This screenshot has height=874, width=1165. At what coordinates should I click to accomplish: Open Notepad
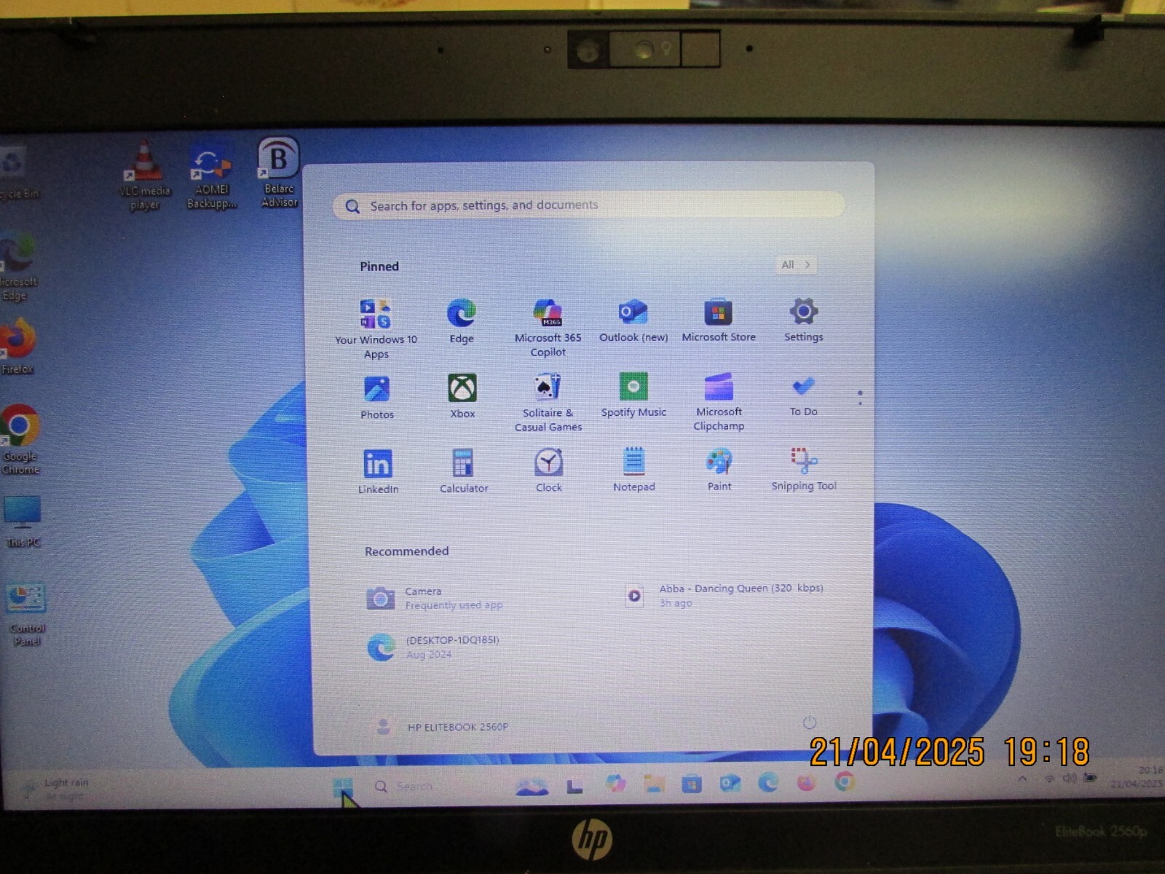[634, 469]
